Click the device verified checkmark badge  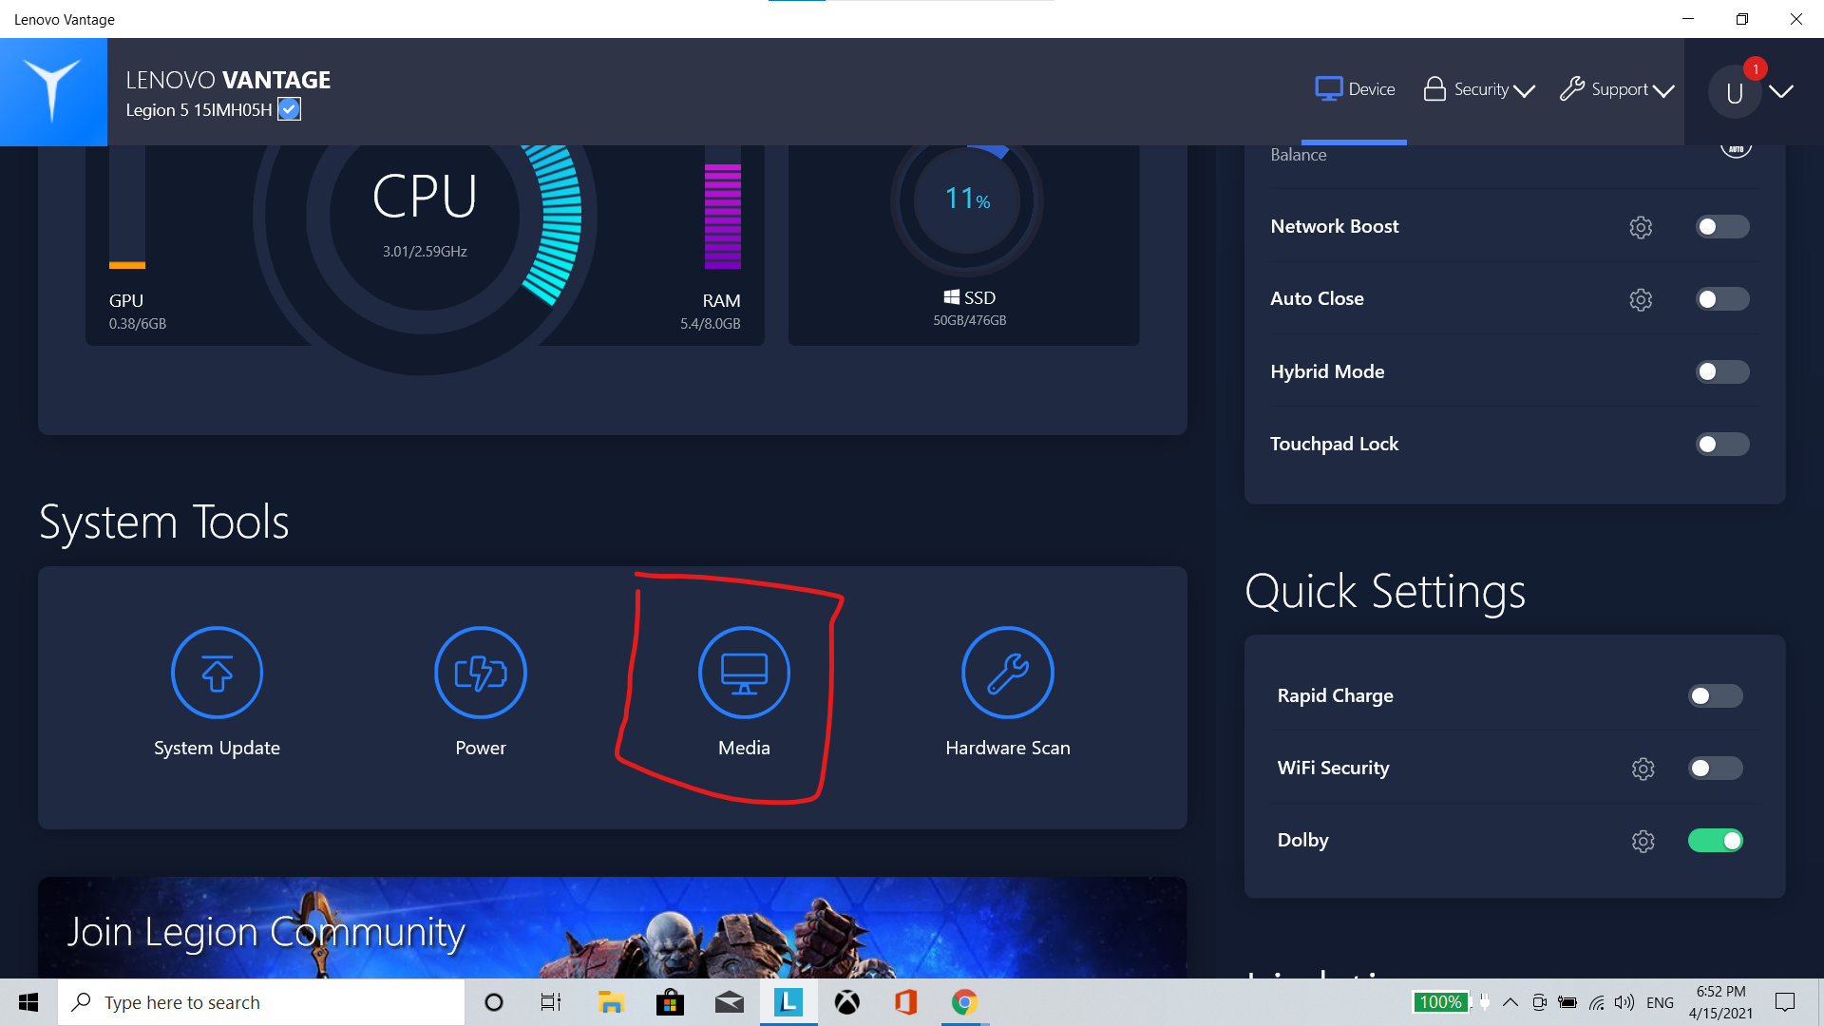coord(290,109)
